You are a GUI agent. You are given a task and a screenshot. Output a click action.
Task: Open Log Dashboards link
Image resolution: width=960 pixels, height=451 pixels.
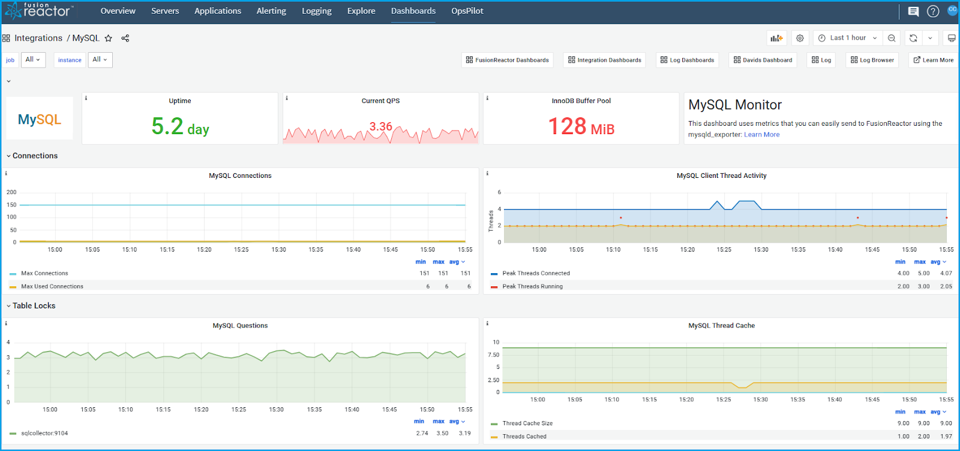687,60
